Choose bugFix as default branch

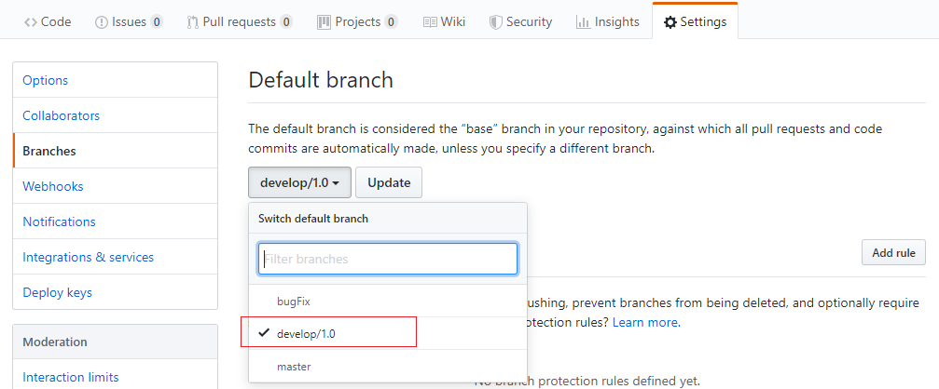pyautogui.click(x=293, y=301)
